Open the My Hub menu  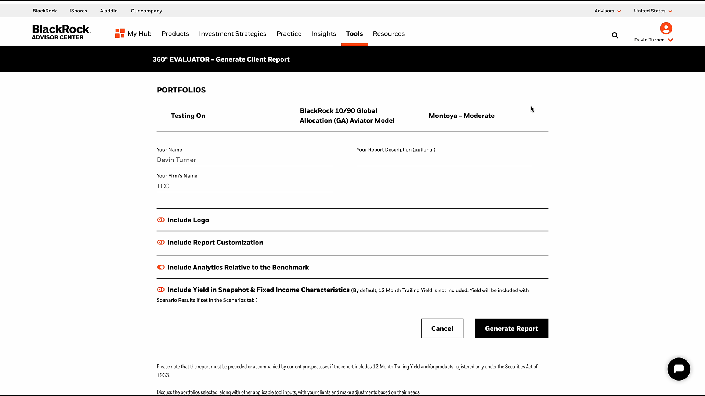click(x=139, y=33)
